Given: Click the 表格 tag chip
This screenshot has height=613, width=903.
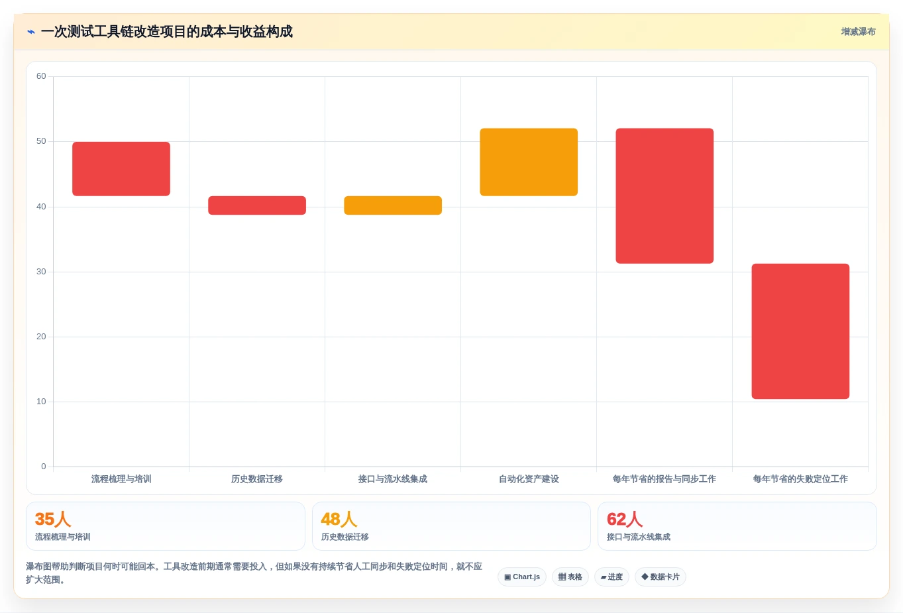Looking at the screenshot, I should (x=570, y=577).
